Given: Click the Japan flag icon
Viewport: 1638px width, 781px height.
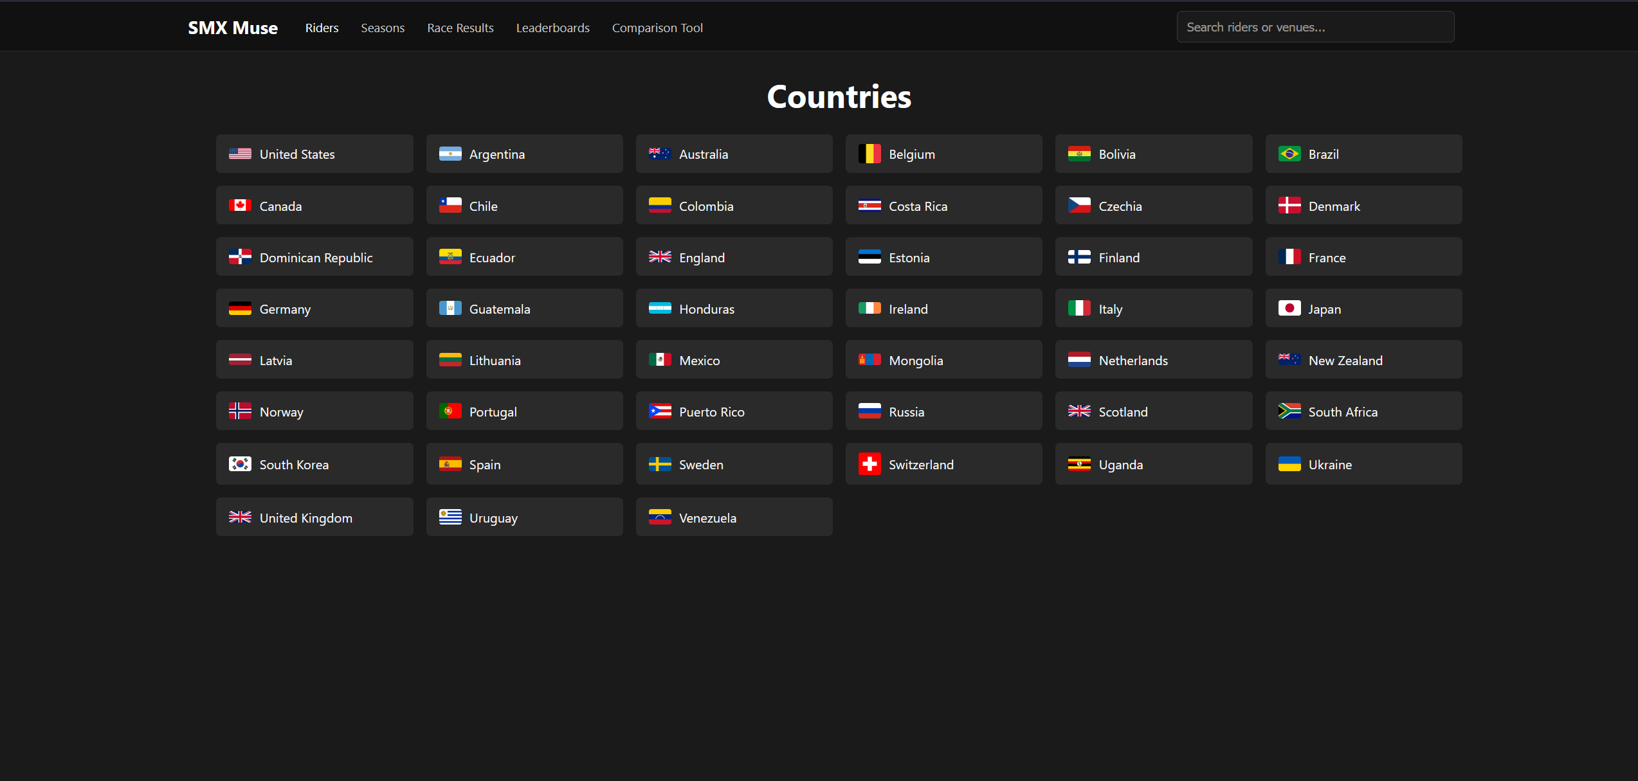Looking at the screenshot, I should pyautogui.click(x=1289, y=308).
